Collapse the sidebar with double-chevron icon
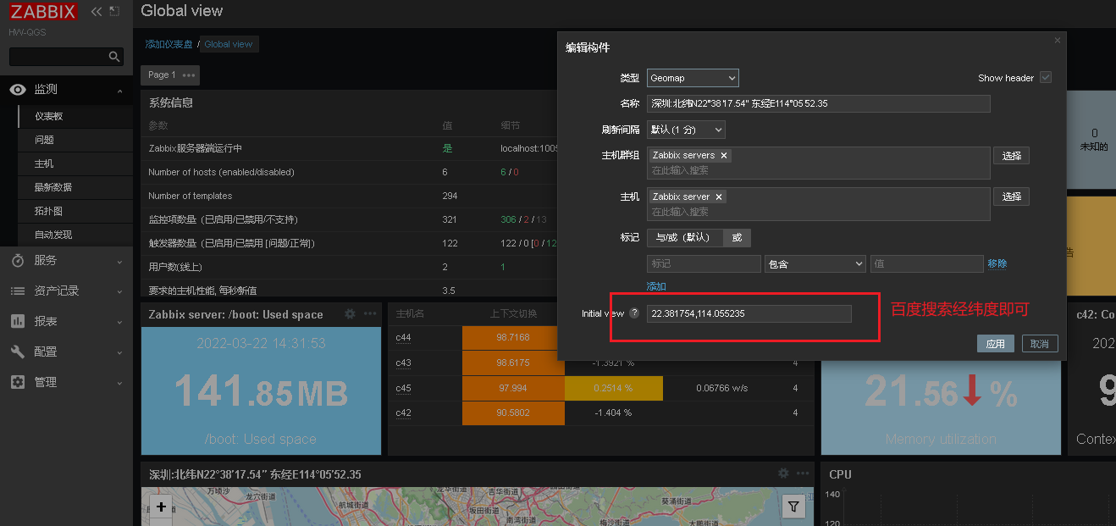1116x526 pixels. 96,12
